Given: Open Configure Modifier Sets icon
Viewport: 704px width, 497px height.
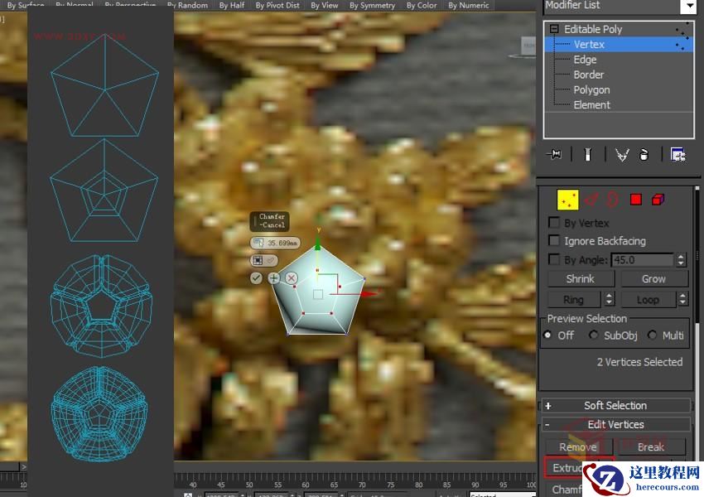Looking at the screenshot, I should 679,154.
